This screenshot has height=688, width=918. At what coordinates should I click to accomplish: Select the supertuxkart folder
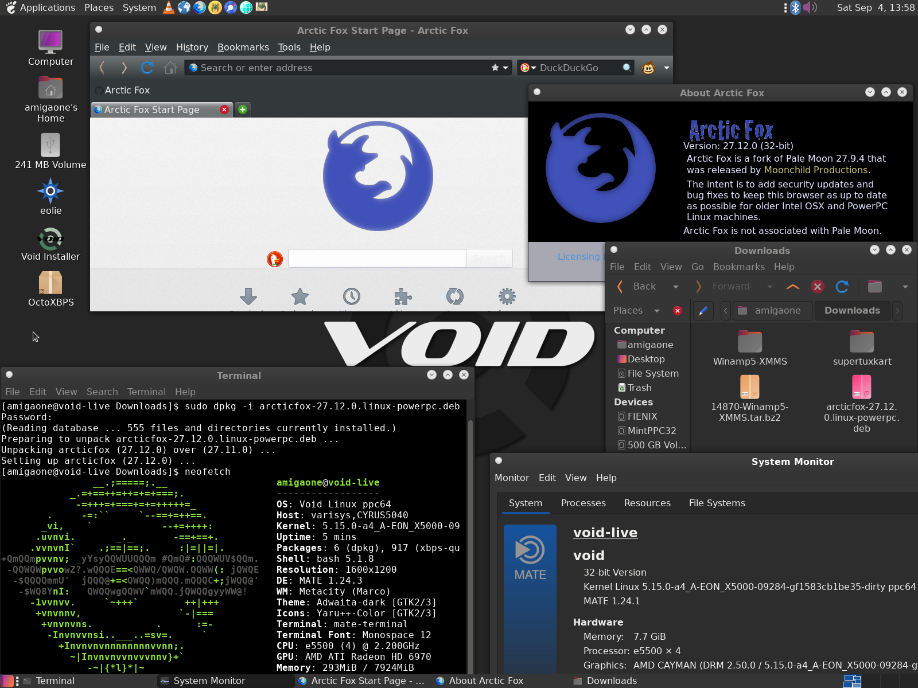862,349
